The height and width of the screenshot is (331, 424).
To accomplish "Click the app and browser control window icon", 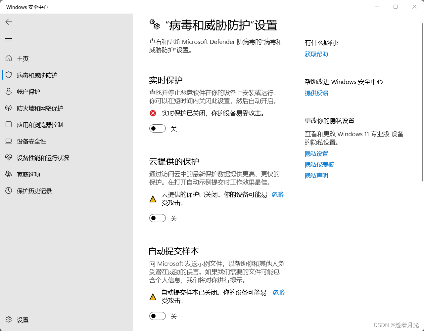I will pos(9,125).
